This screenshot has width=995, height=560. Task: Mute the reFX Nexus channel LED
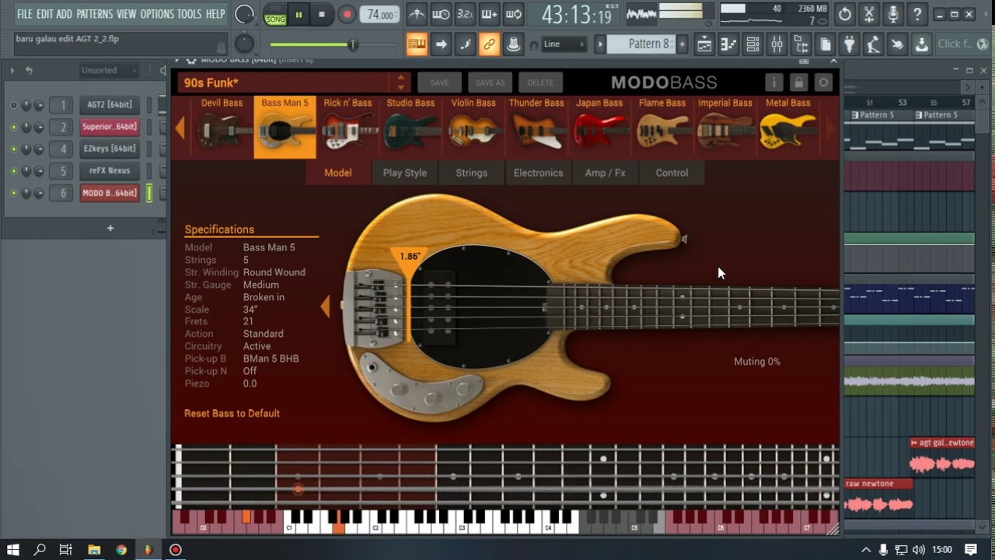(x=13, y=171)
